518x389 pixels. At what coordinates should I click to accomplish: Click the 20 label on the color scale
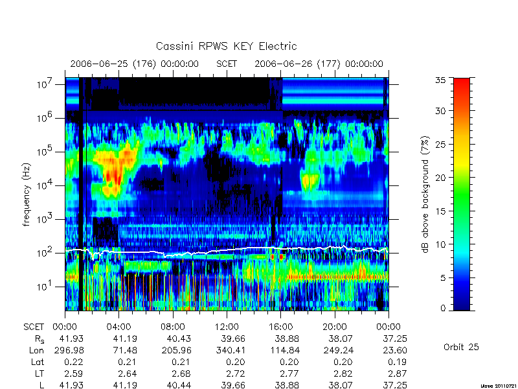coord(440,177)
